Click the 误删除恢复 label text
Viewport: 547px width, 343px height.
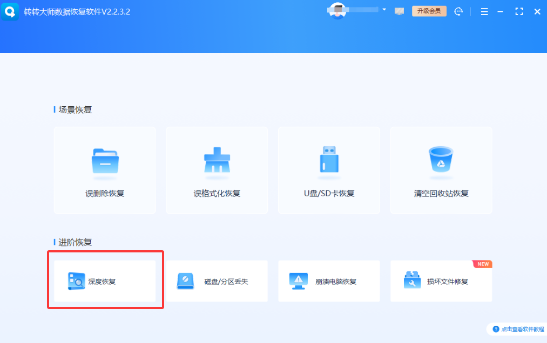(105, 194)
